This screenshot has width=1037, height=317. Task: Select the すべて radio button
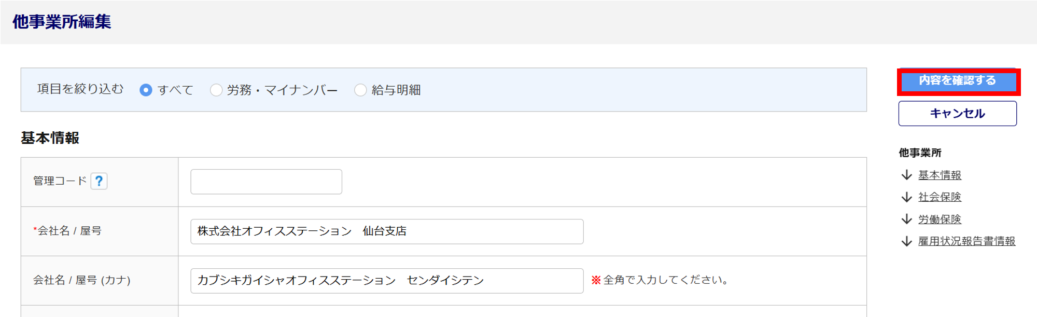146,90
